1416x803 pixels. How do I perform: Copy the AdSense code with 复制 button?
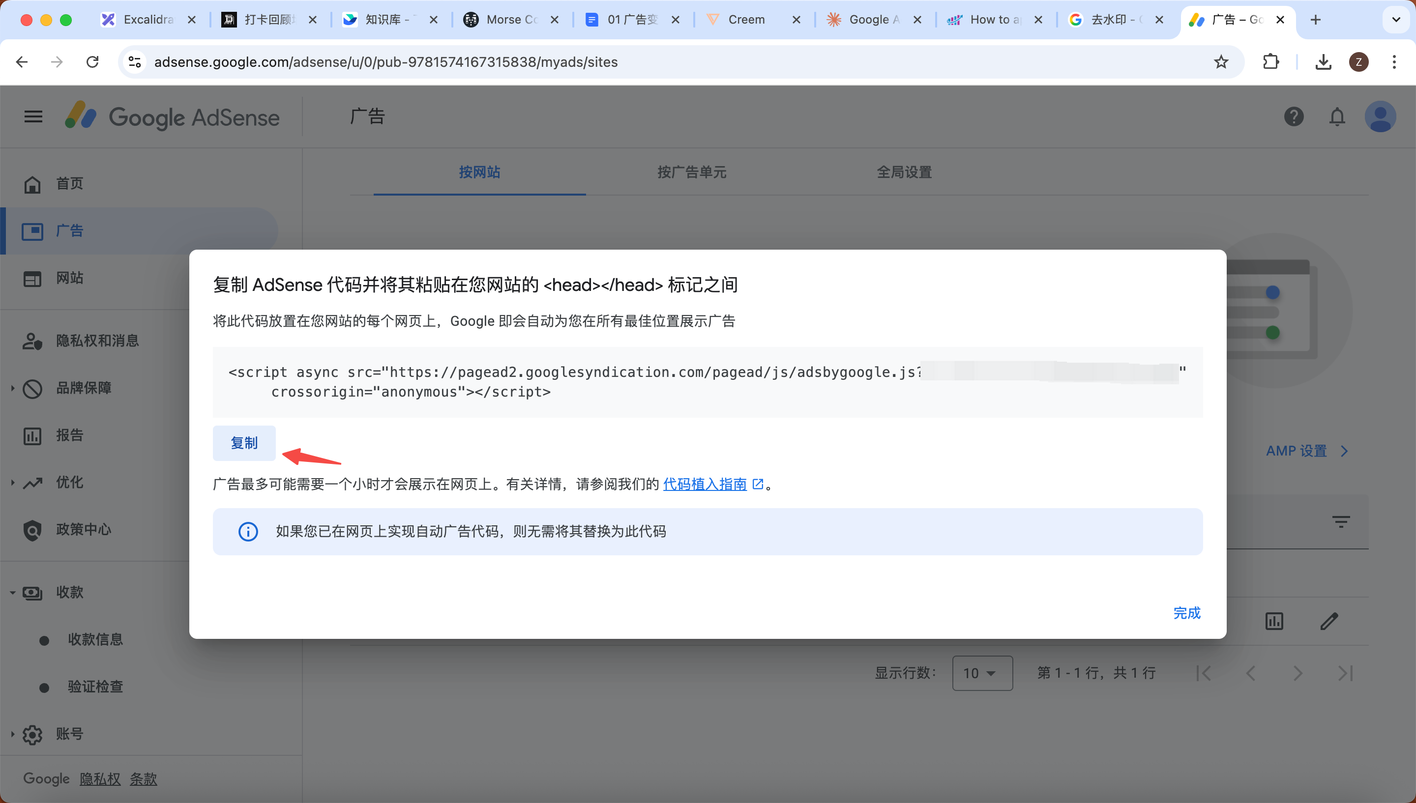(x=244, y=443)
